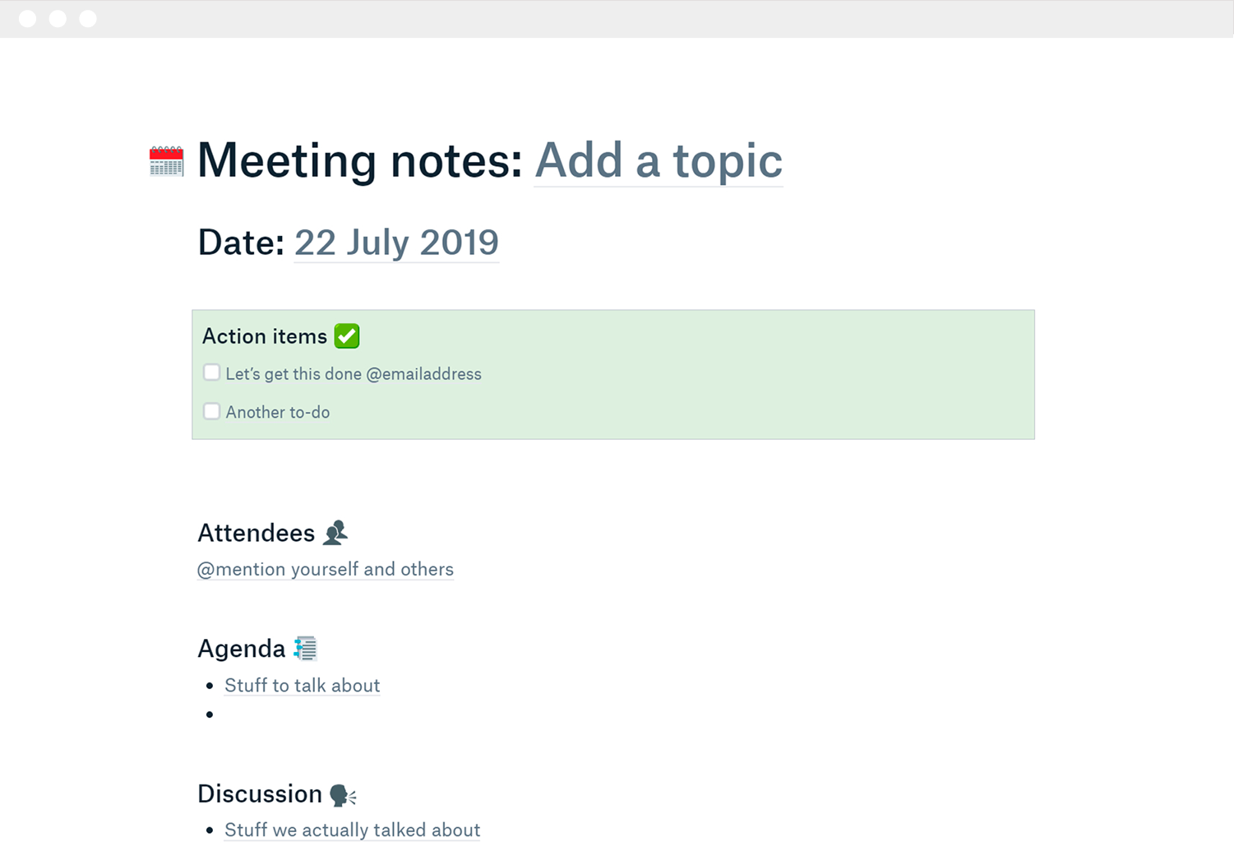Check the "Let's get this done" checkbox
This screenshot has width=1234, height=865.
(212, 373)
